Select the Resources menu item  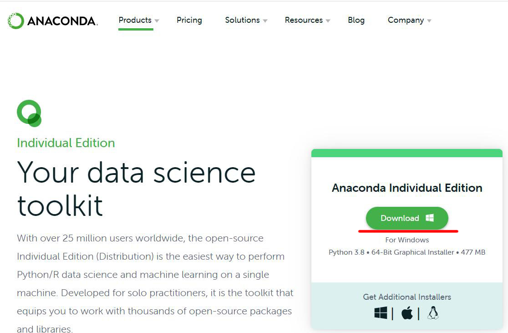[x=304, y=20]
